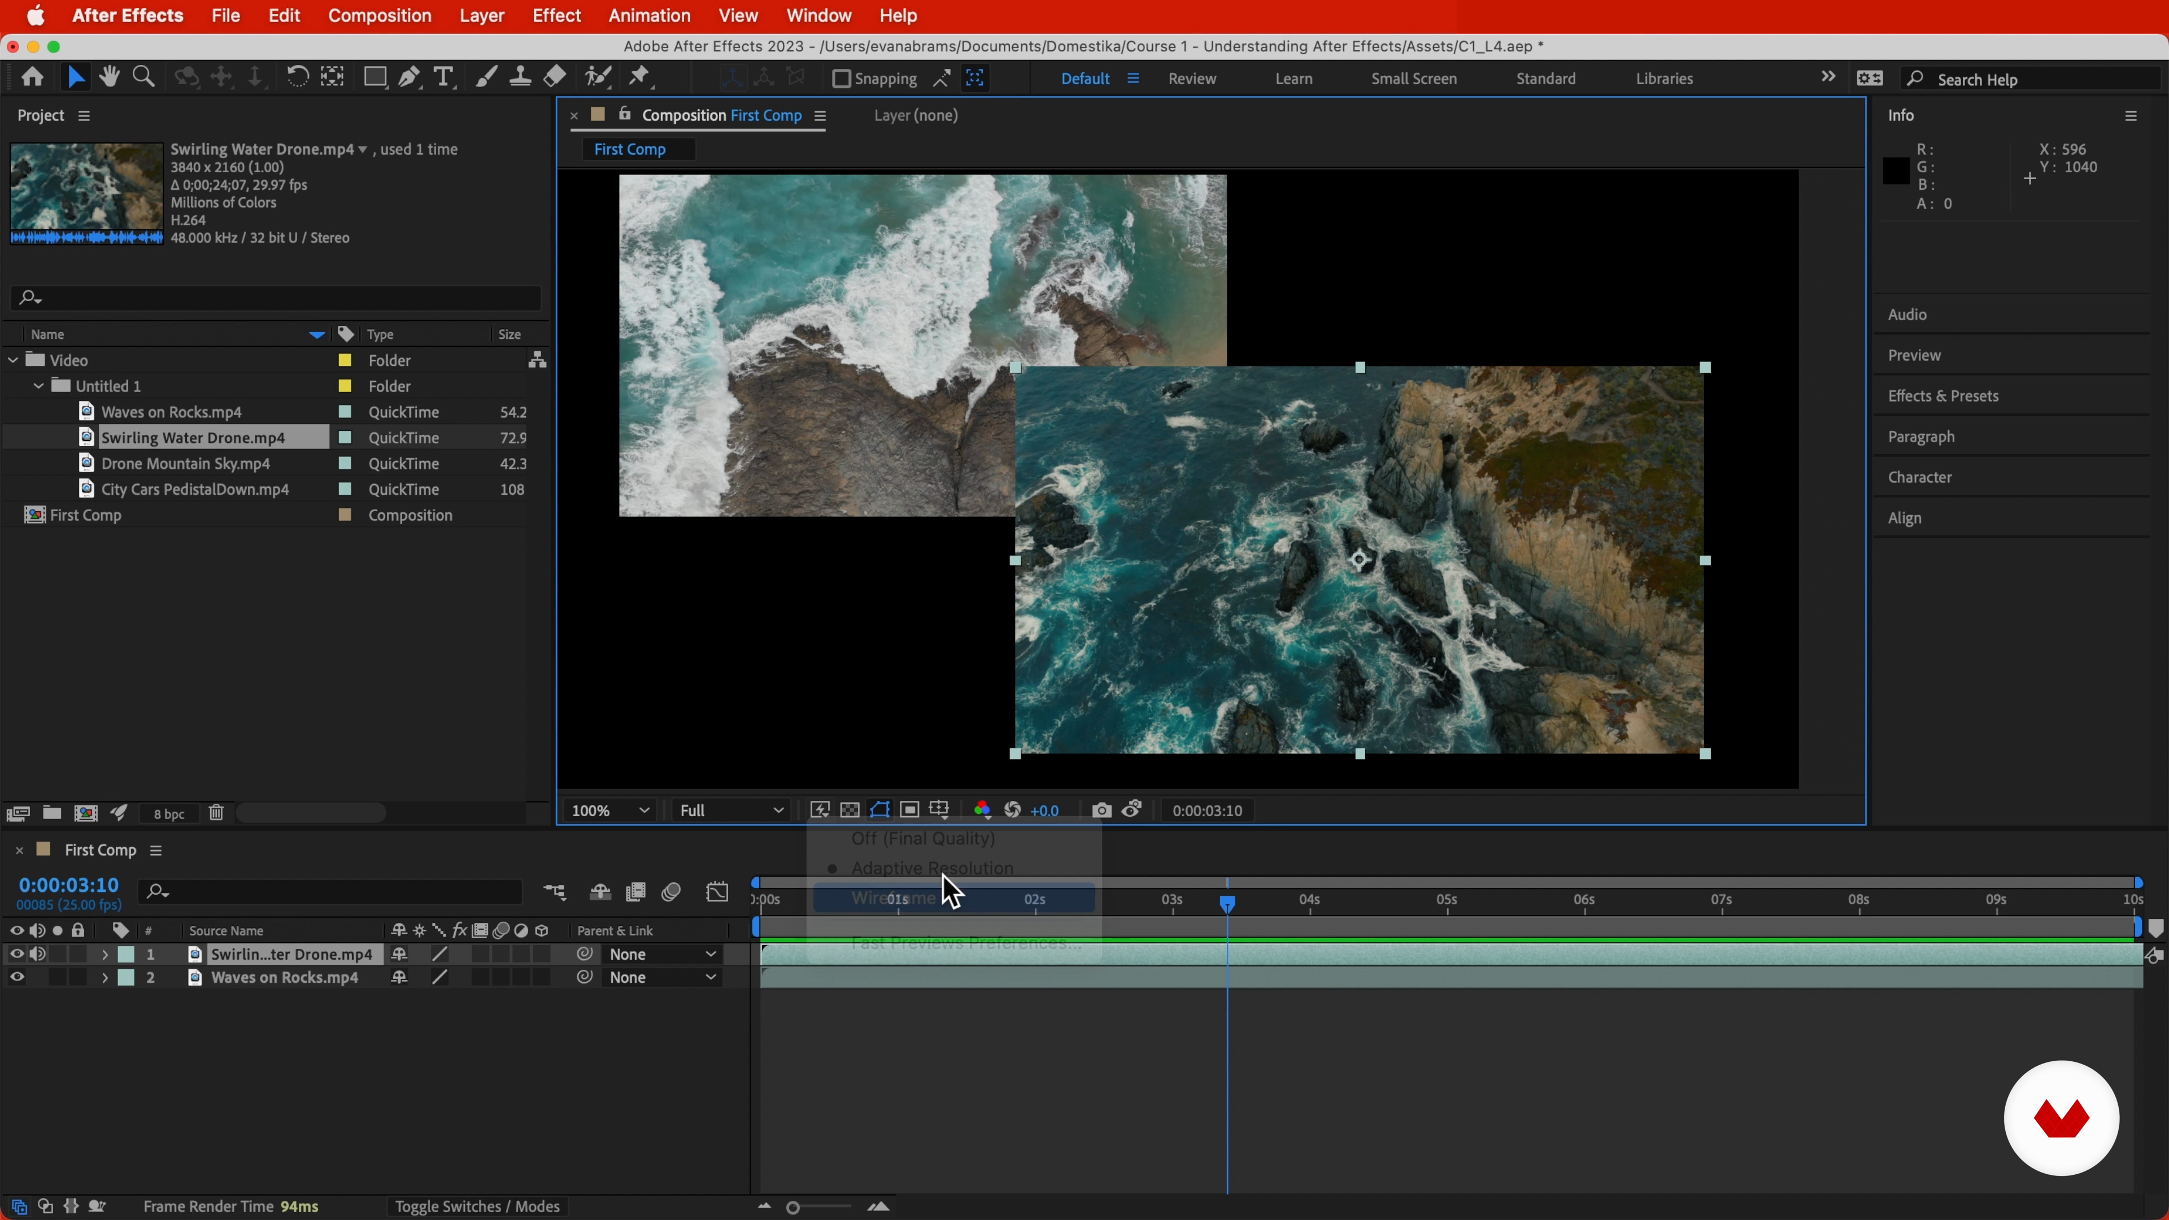The height and width of the screenshot is (1220, 2169).
Task: Collapse the Video folder
Action: (12, 360)
